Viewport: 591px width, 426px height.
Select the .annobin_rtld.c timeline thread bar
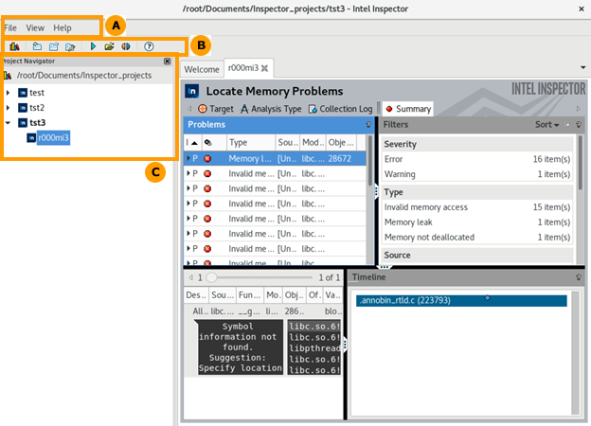tap(461, 301)
